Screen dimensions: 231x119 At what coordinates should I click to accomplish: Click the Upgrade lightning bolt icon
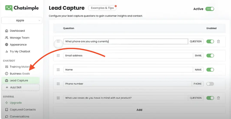tap(6, 103)
